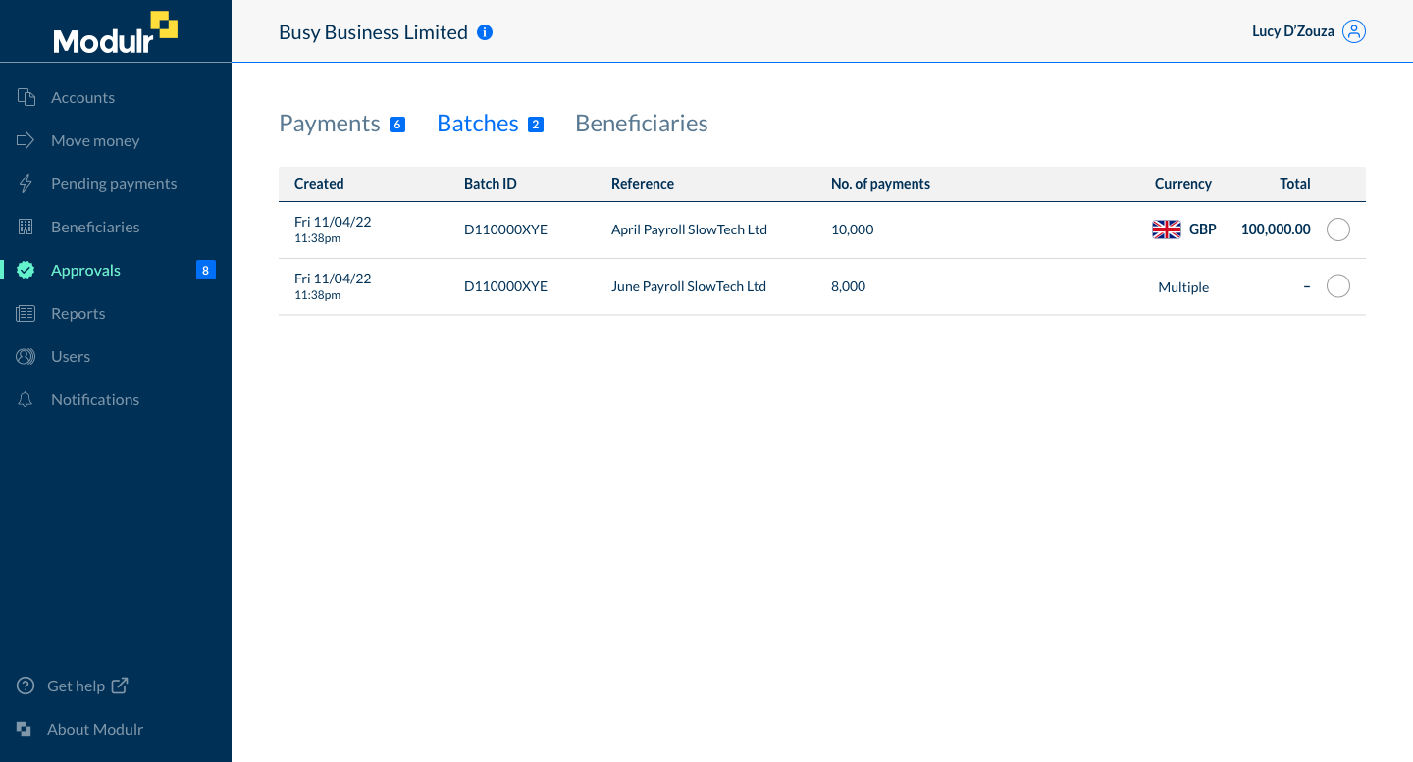Screen dimensions: 1413x762
Task: Click the Reports sidebar icon
Action: pyautogui.click(x=26, y=313)
